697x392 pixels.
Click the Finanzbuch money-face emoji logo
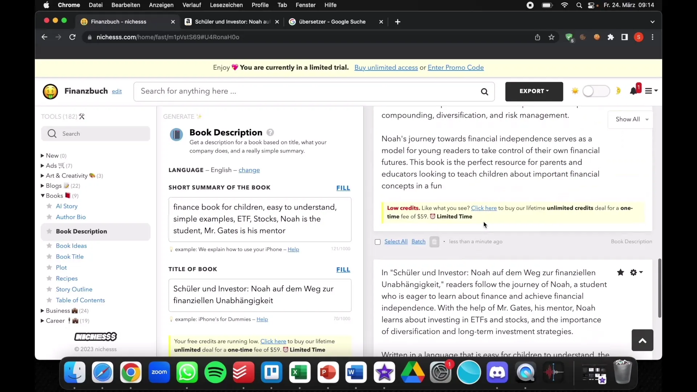click(x=50, y=91)
